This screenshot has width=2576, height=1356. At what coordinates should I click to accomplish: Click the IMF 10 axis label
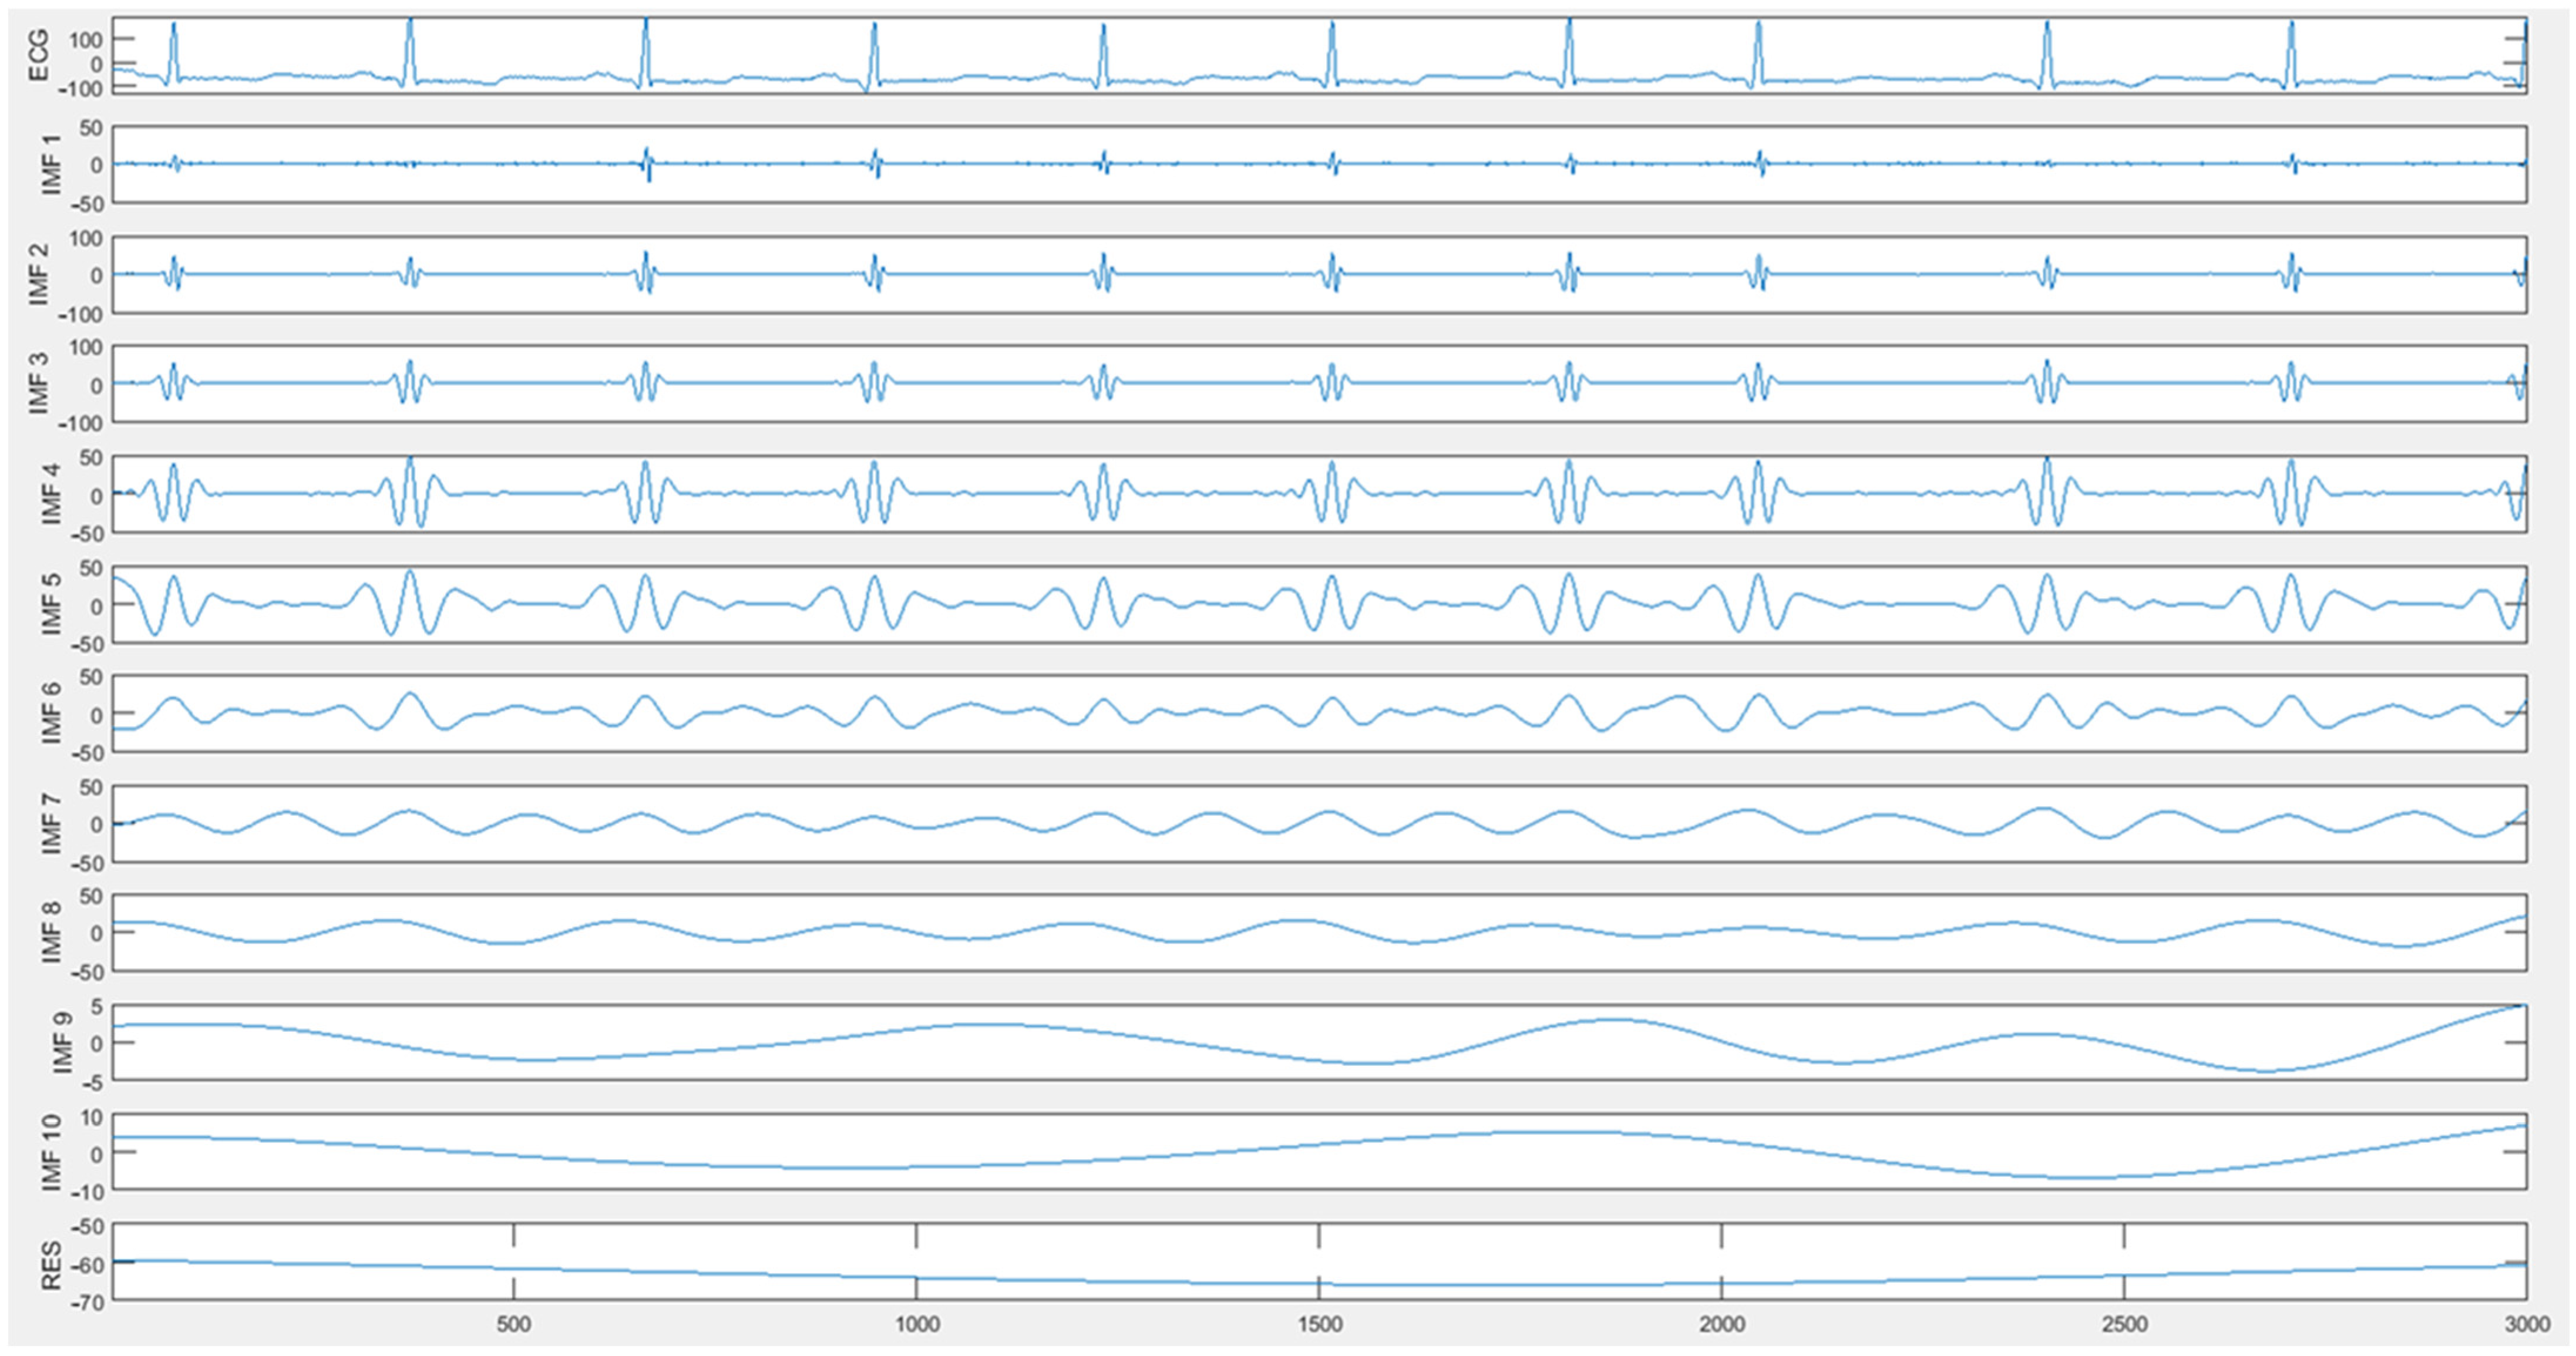50,1152
